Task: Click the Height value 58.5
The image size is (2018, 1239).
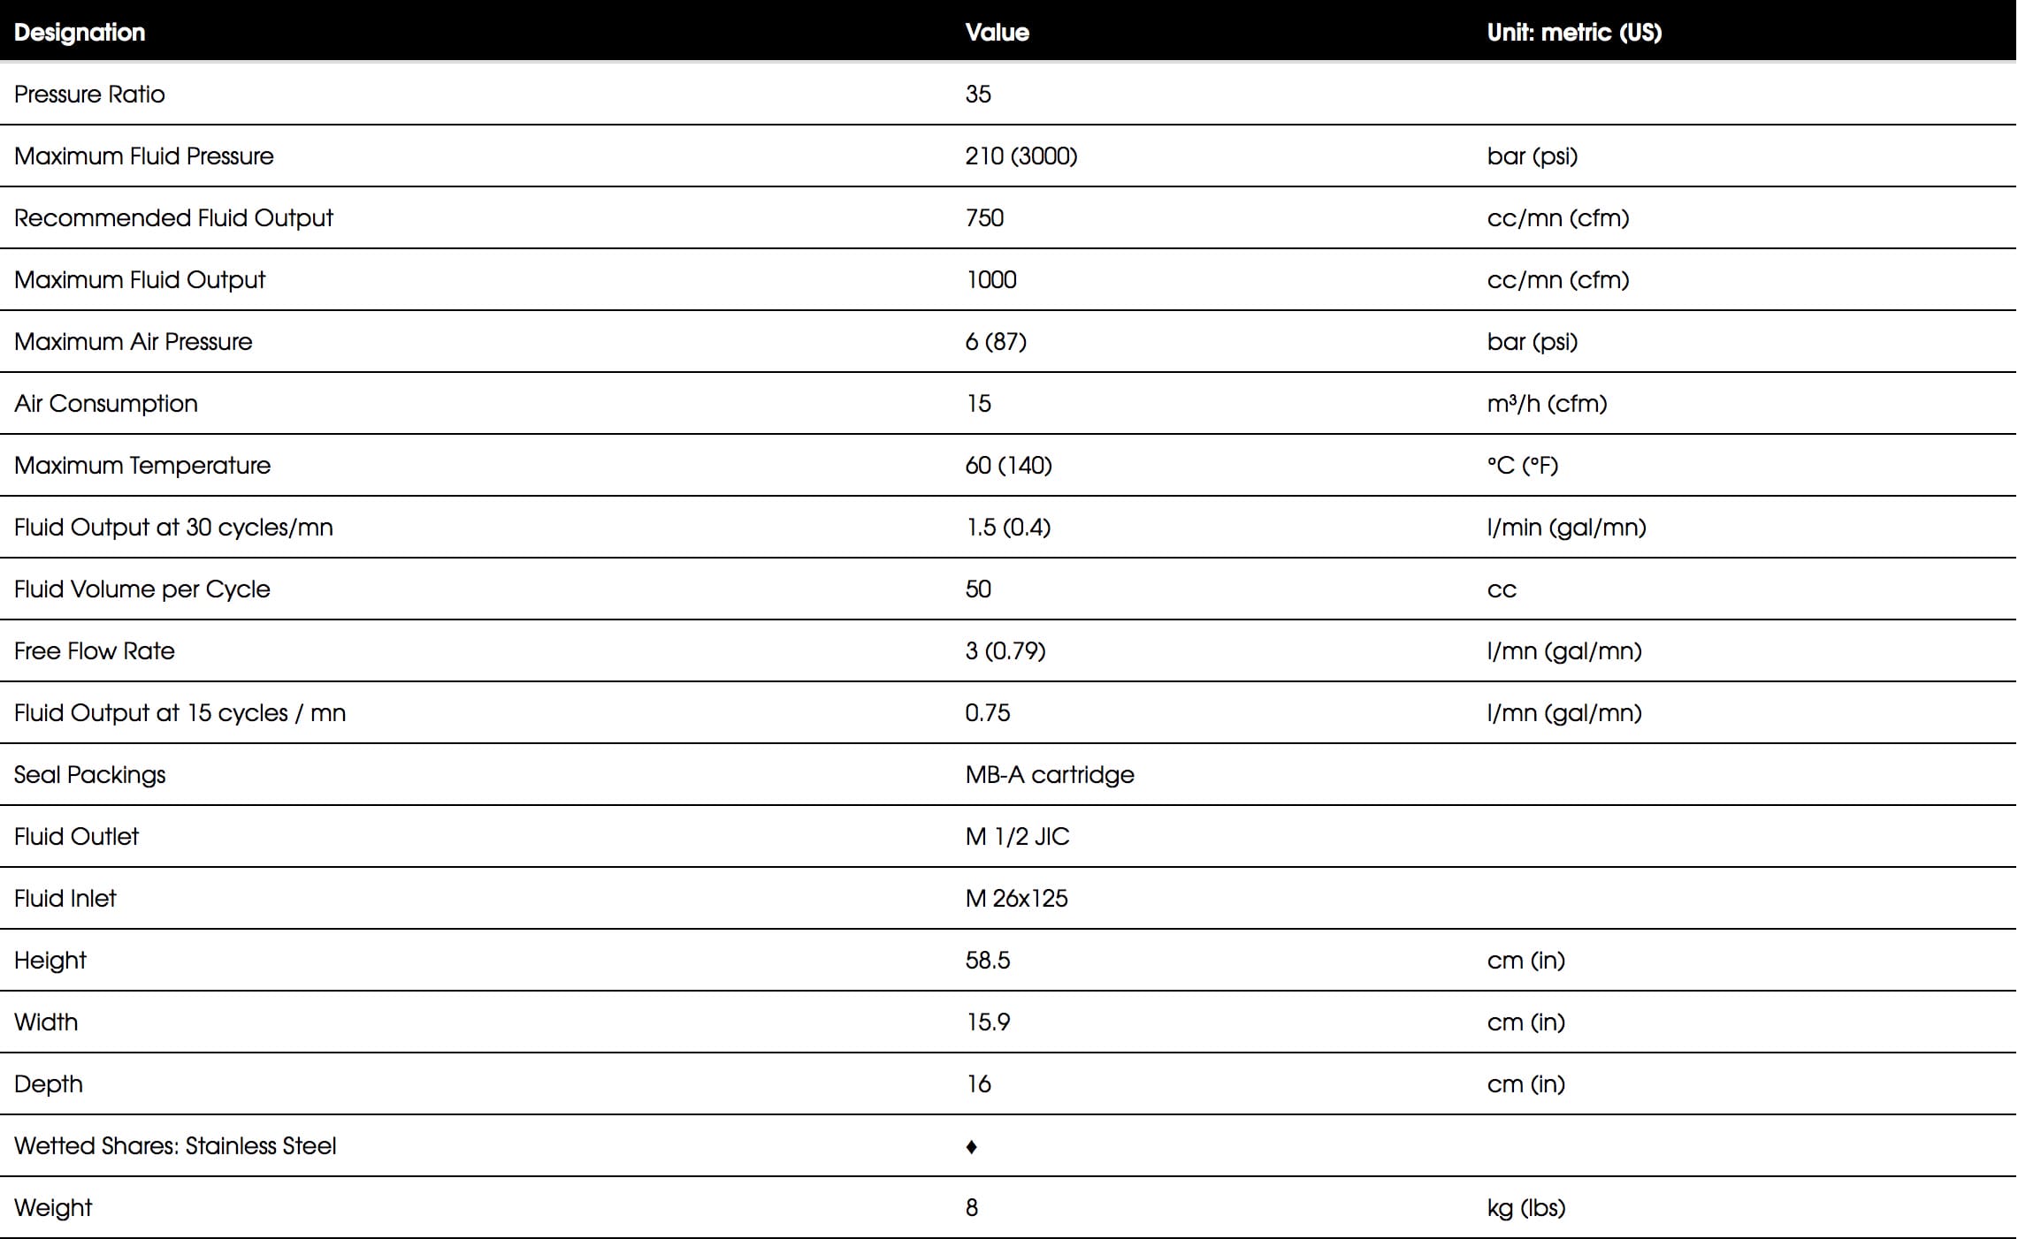Action: (988, 960)
